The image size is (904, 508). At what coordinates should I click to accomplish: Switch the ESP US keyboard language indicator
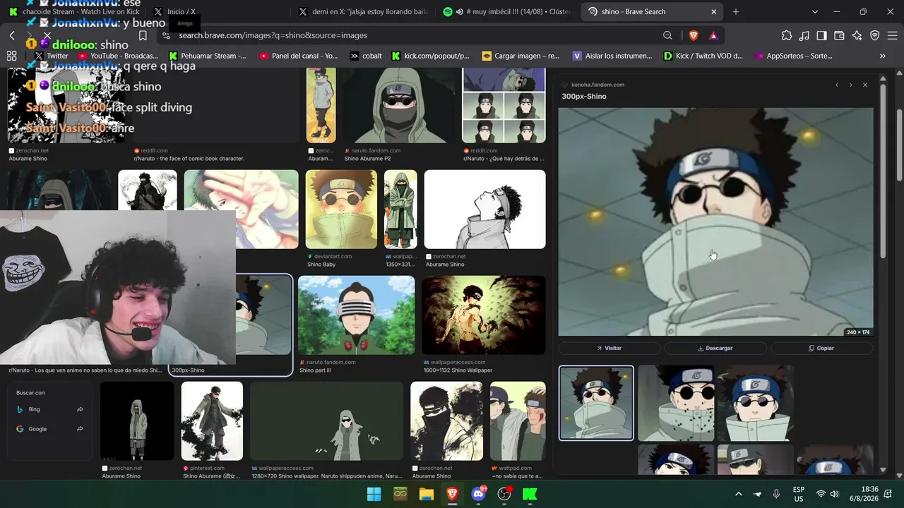click(x=798, y=494)
